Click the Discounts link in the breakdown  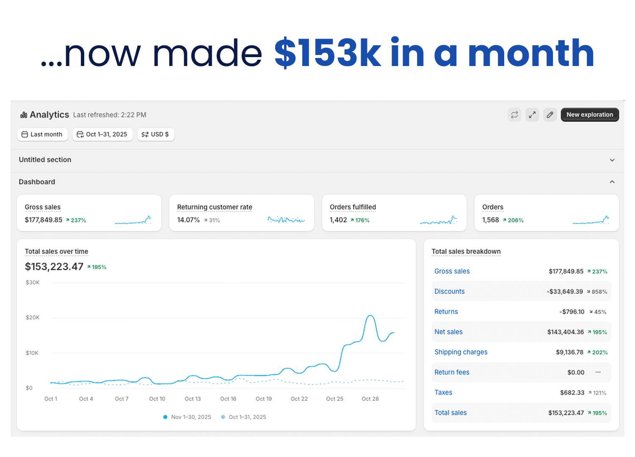pyautogui.click(x=450, y=292)
